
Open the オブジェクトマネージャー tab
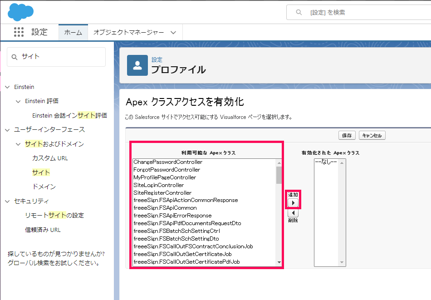point(129,32)
